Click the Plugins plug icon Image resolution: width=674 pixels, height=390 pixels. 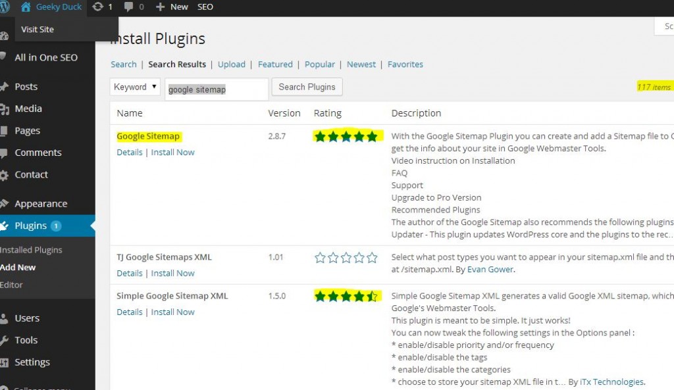tap(5, 226)
